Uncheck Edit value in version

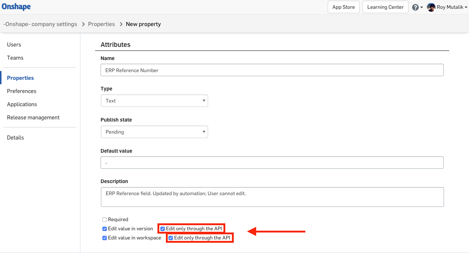click(105, 229)
